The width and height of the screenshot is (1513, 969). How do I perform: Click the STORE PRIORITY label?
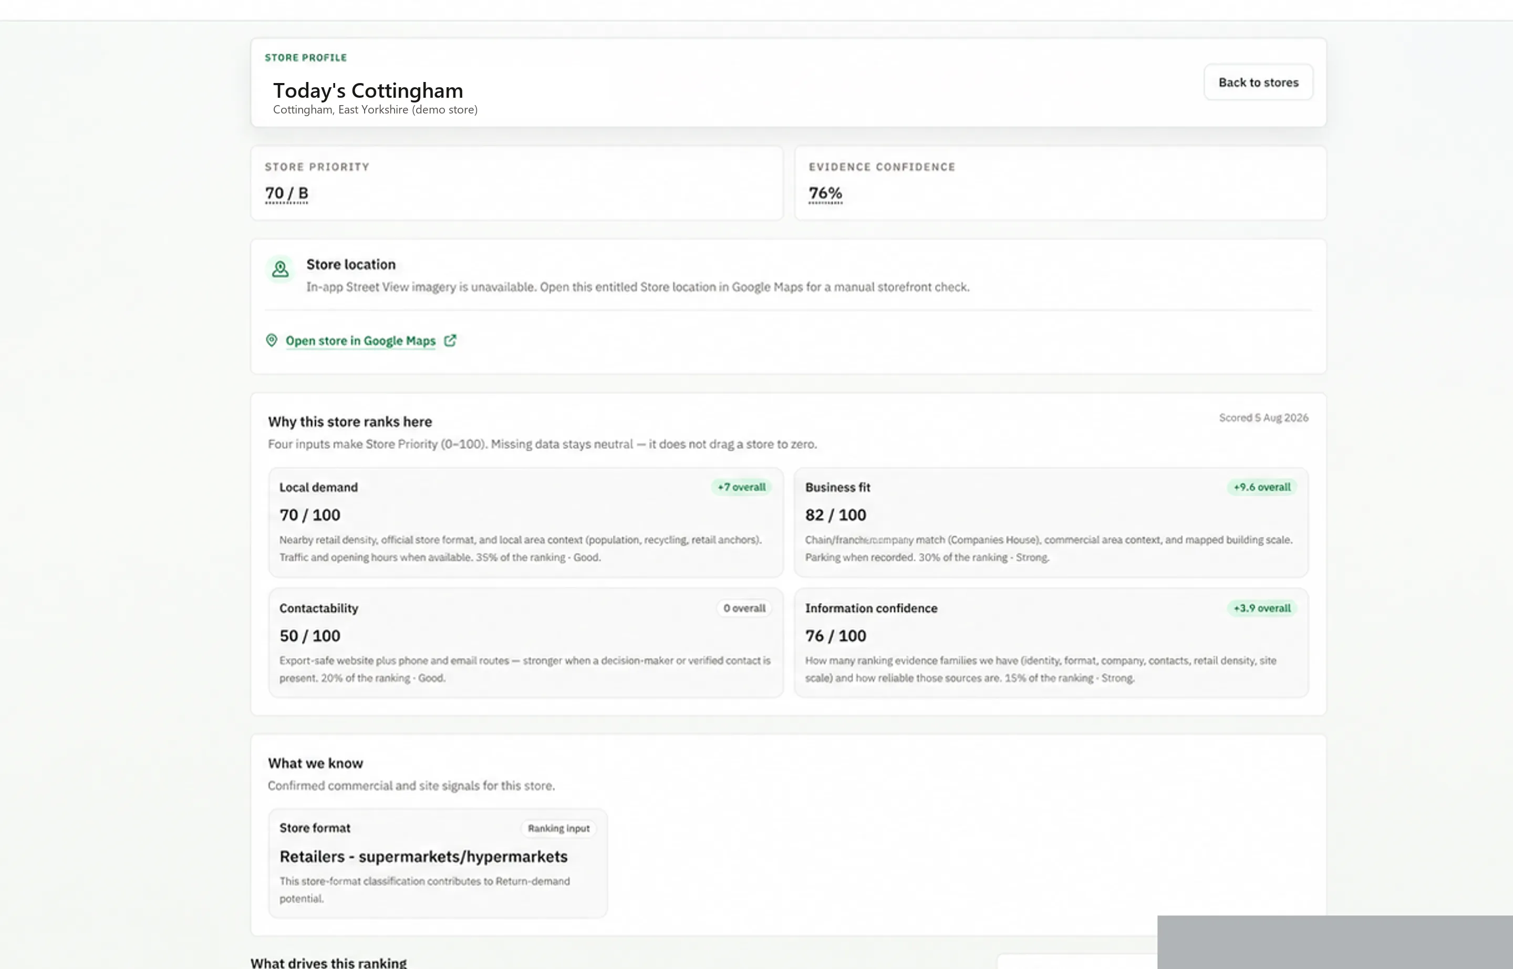pyautogui.click(x=317, y=167)
